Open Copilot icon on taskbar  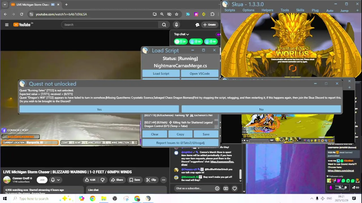82,198
